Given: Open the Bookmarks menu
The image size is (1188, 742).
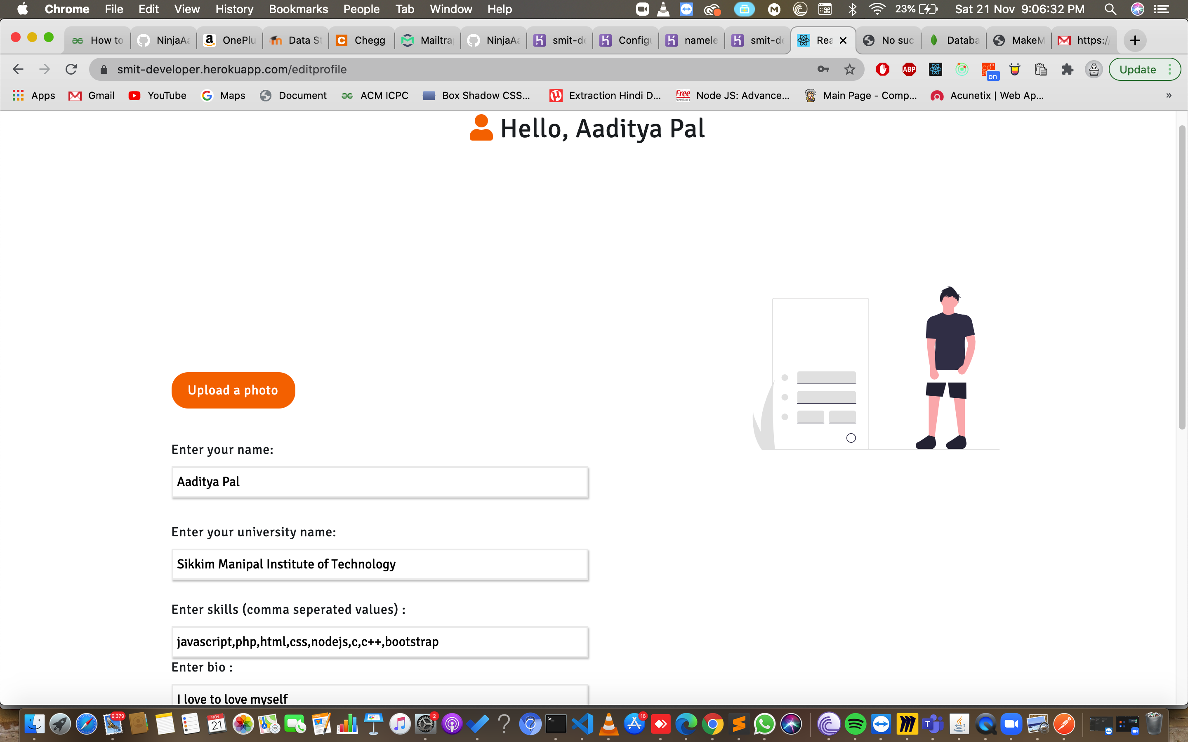Looking at the screenshot, I should (298, 9).
